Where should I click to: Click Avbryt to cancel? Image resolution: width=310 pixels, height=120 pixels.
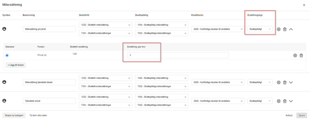tap(289, 115)
